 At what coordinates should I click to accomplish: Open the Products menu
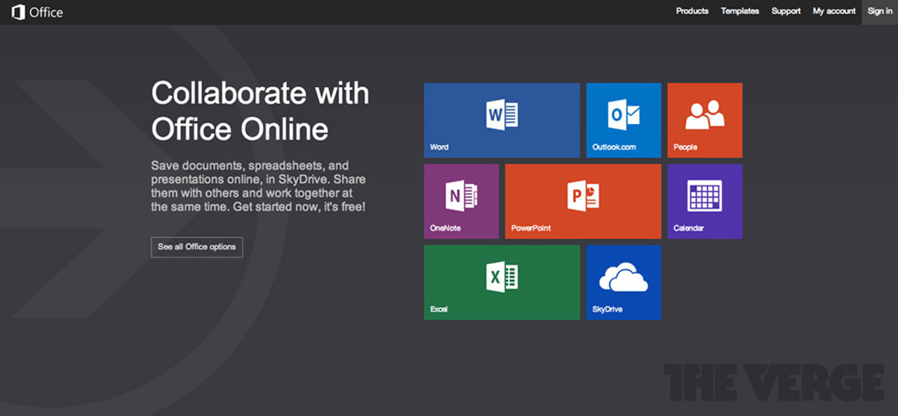click(x=692, y=11)
